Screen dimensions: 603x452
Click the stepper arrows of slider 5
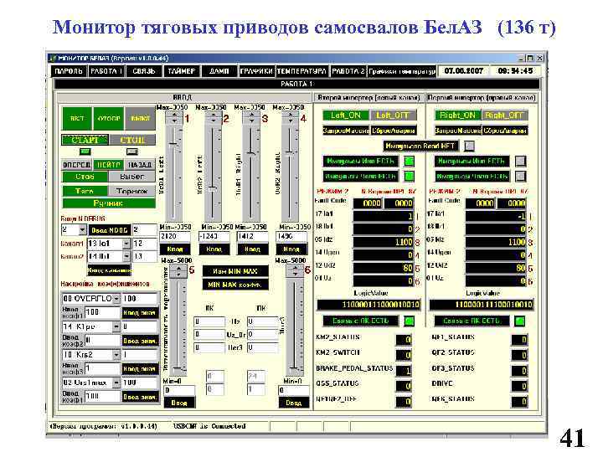pyautogui.click(x=178, y=271)
